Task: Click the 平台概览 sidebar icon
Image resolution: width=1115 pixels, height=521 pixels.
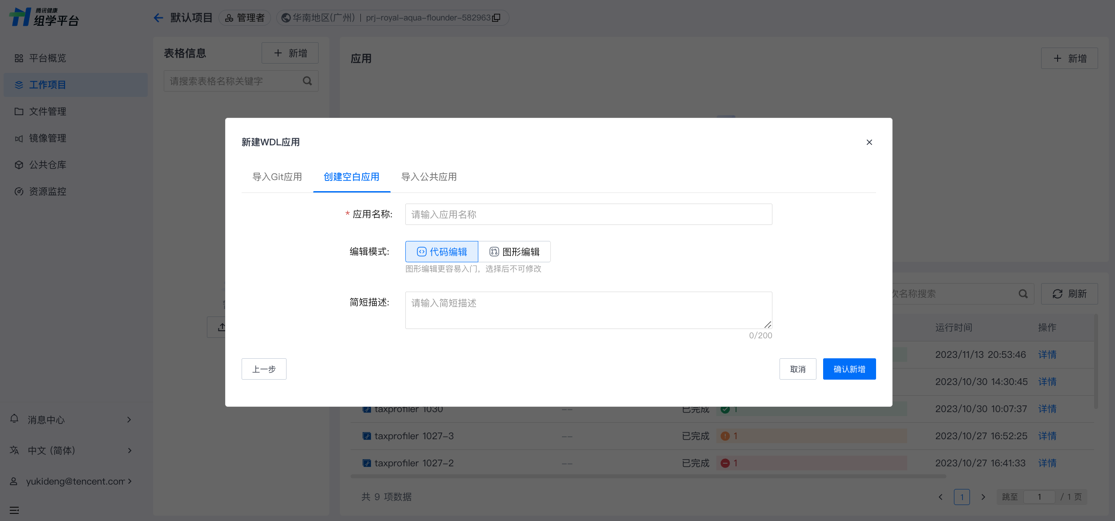Action: click(x=19, y=58)
